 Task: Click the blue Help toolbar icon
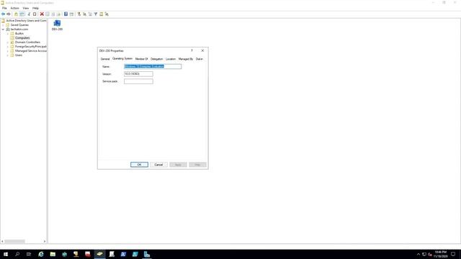(66, 14)
